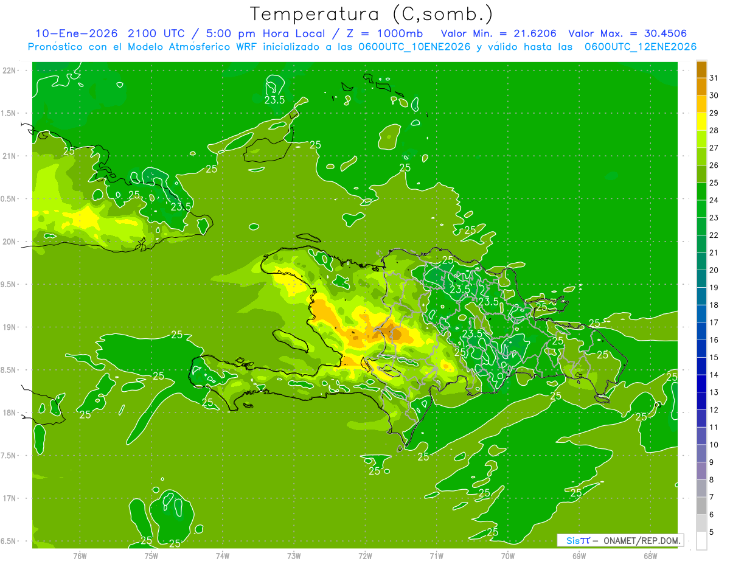
Task: Click the 'Sisπ' logo text
Action: tap(578, 540)
